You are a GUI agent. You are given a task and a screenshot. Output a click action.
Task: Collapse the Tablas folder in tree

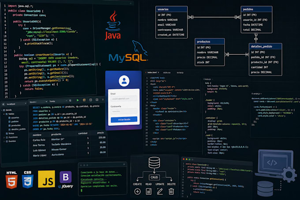point(4,114)
